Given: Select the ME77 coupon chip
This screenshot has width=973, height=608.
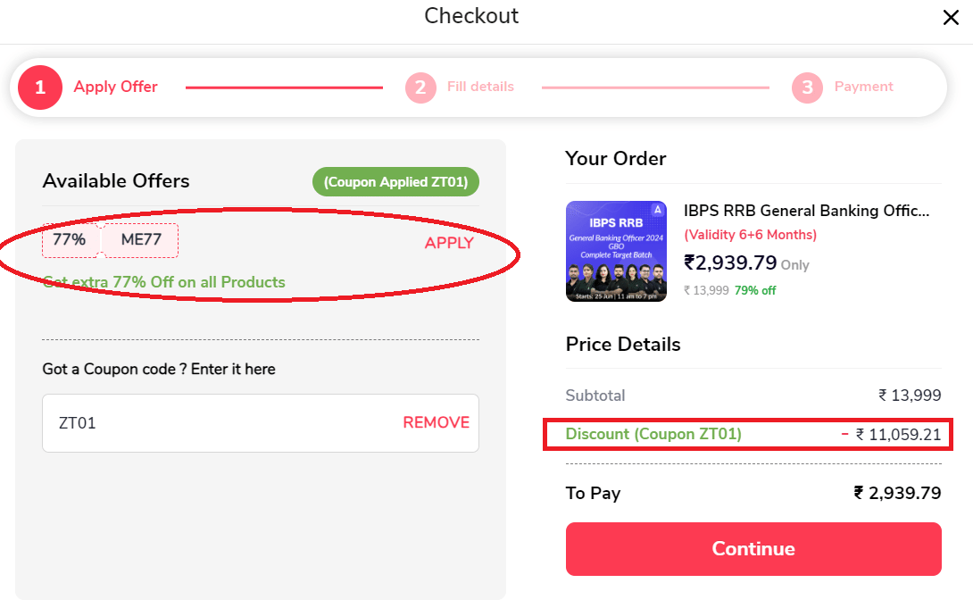Looking at the screenshot, I should coord(140,240).
